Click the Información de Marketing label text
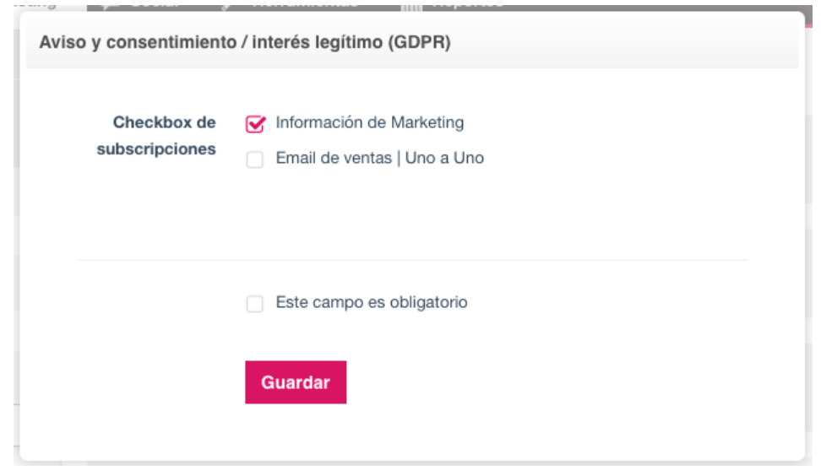The width and height of the screenshot is (821, 476). 370,122
